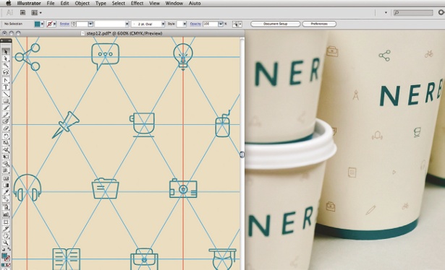The width and height of the screenshot is (445, 270).
Task: Select the Slice tool
Action: point(6,229)
